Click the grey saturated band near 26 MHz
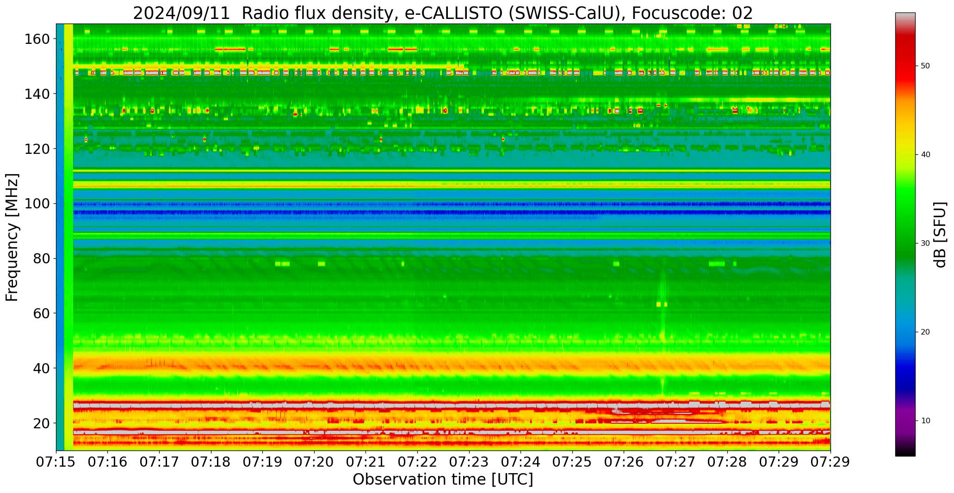954x493 pixels. [x=452, y=405]
